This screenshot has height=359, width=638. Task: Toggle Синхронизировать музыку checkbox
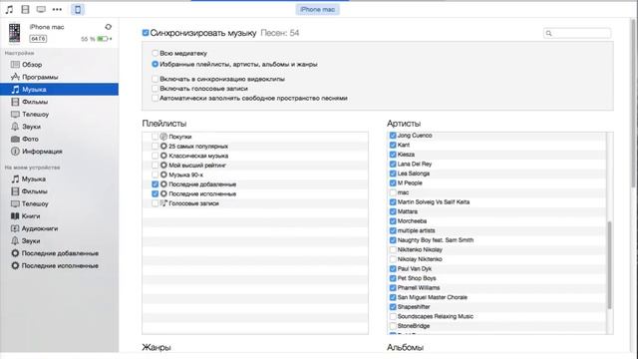pyautogui.click(x=146, y=33)
